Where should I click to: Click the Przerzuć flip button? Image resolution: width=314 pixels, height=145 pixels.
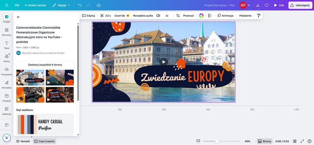(x=188, y=16)
